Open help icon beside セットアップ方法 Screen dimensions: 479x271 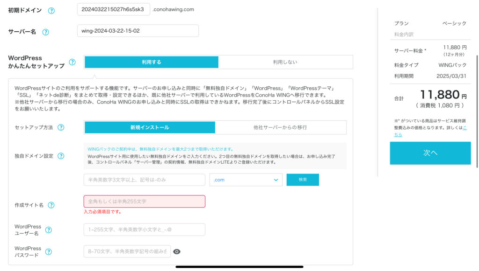coord(61,128)
